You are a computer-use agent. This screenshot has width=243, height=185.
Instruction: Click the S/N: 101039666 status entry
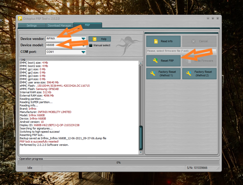tap(197, 168)
